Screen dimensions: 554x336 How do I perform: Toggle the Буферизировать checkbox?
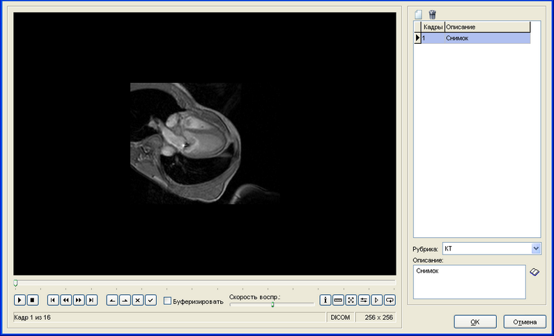point(167,301)
